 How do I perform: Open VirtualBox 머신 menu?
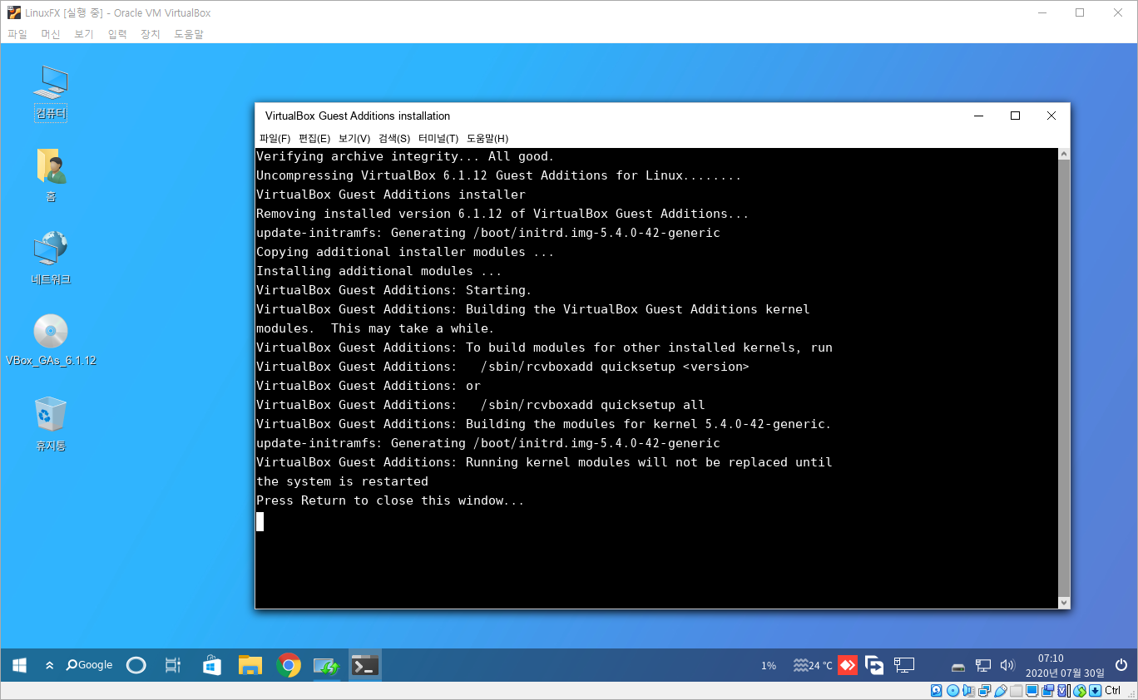click(51, 34)
